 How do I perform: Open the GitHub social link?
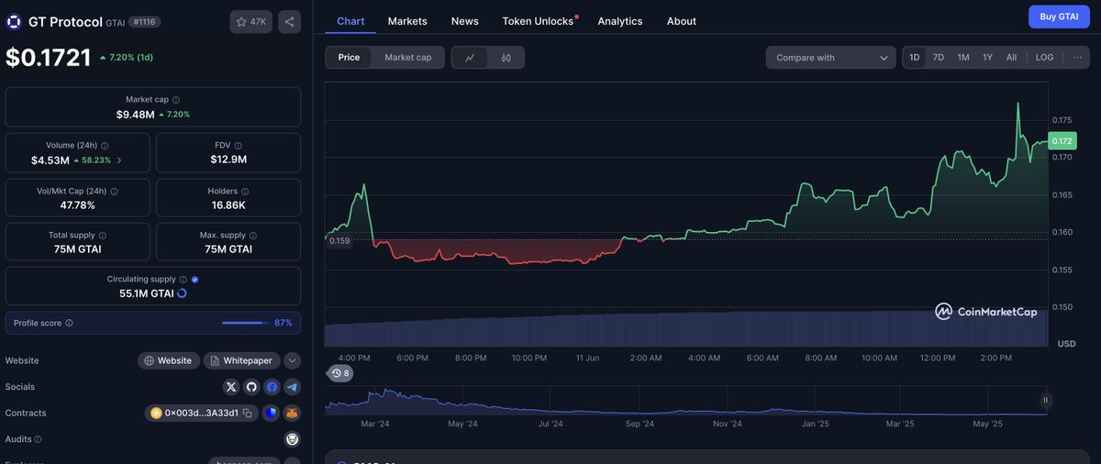click(251, 387)
